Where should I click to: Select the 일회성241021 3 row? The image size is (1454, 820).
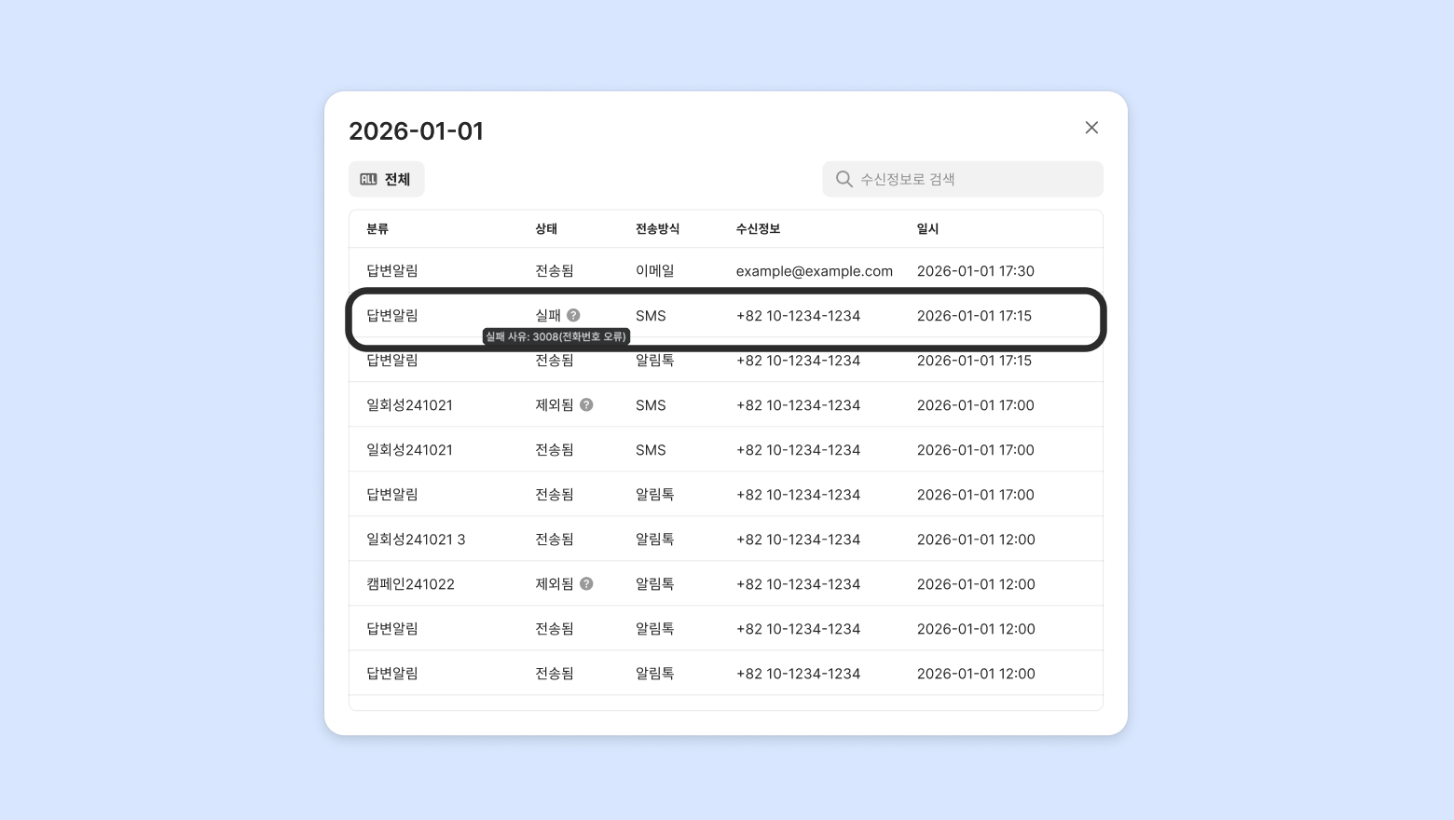point(725,540)
